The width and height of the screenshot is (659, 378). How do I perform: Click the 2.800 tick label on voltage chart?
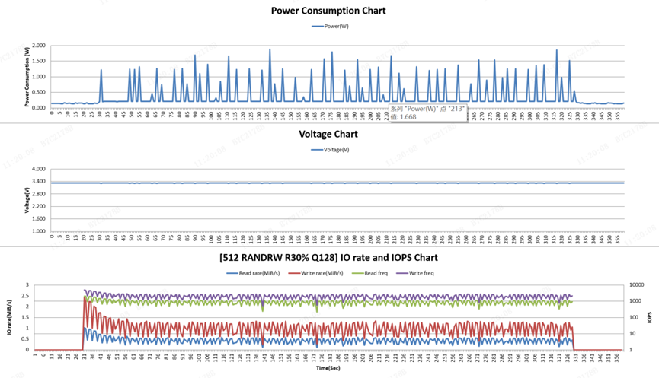[x=39, y=194]
